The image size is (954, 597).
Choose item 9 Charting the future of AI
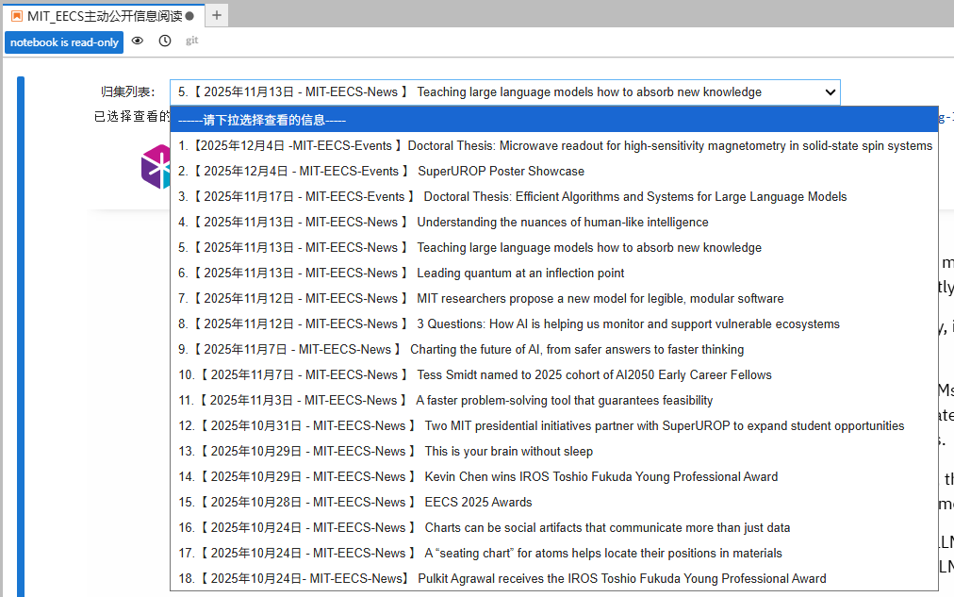[x=554, y=349]
